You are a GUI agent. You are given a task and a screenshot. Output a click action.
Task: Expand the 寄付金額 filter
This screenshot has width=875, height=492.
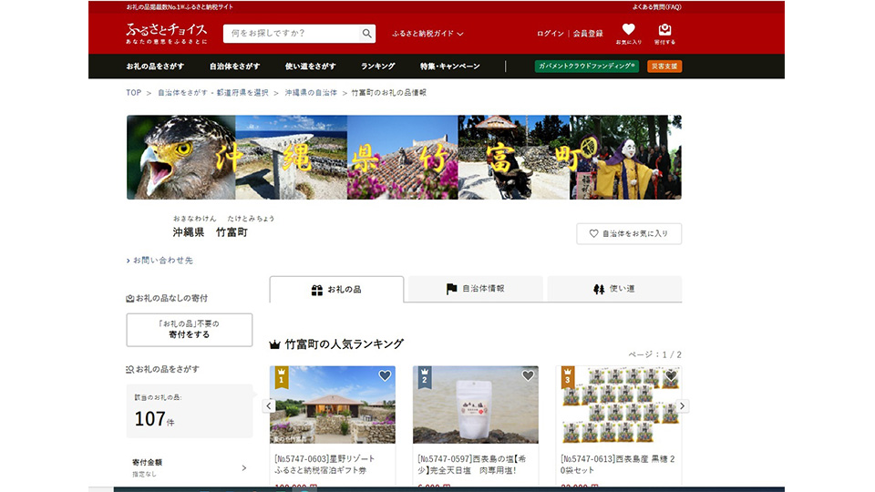coord(190,467)
